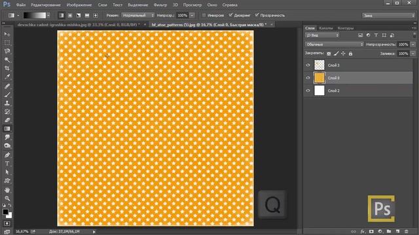Image resolution: width=419 pixels, height=235 pixels.
Task: Hide layer Слой 3 with eye icon
Action: [308, 65]
